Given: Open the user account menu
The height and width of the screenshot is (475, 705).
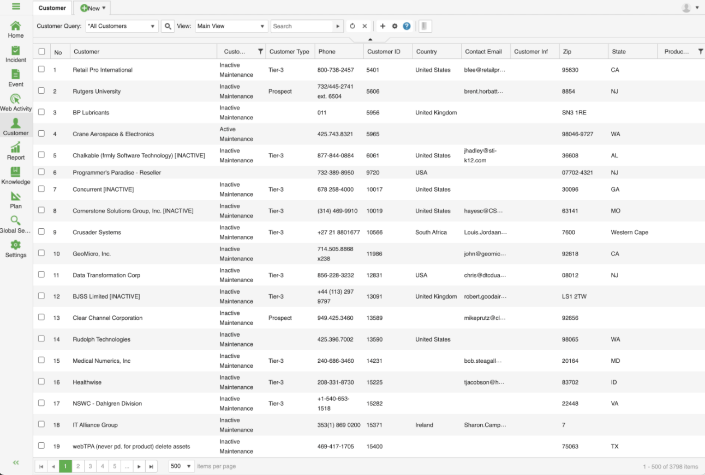Looking at the screenshot, I should (690, 8).
